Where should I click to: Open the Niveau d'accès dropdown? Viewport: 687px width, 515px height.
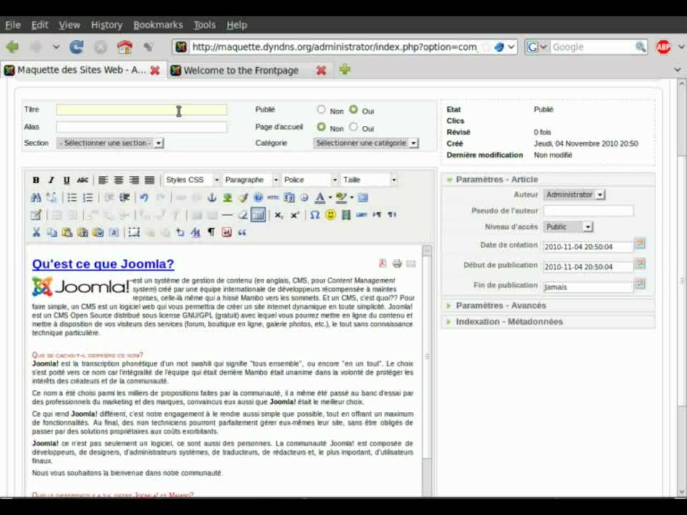[568, 227]
